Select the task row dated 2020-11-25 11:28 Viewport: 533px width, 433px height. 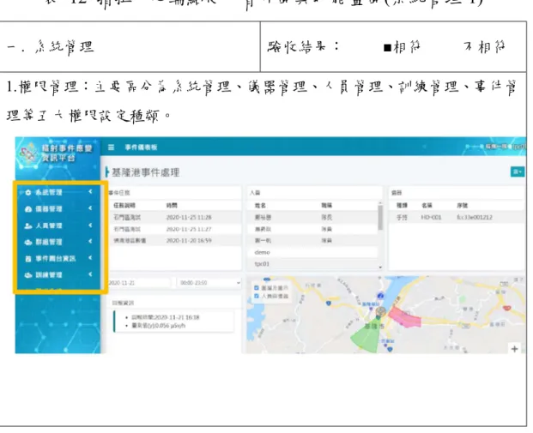(x=175, y=217)
